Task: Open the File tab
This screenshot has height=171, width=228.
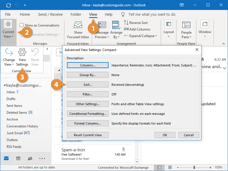Action: point(8,15)
